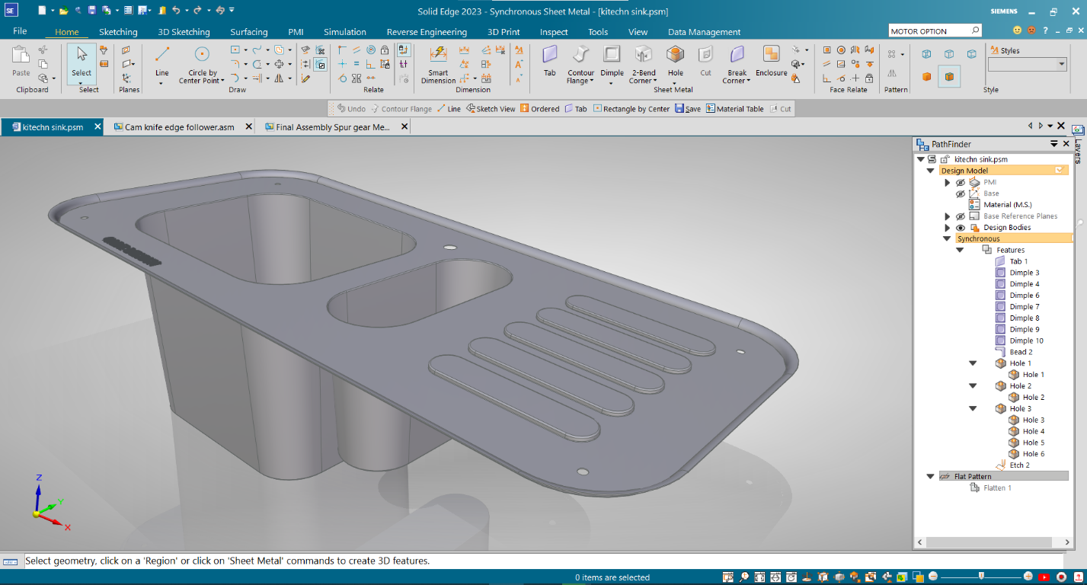
Task: Expand the Hole 1 feature in PathFinder
Action: (x=973, y=363)
